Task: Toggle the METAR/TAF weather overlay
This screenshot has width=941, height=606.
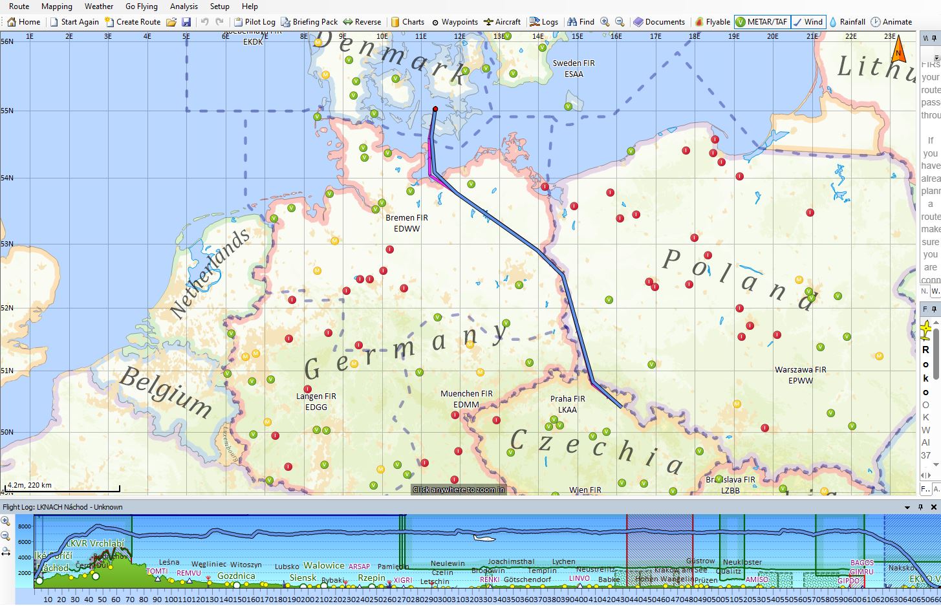Action: point(761,22)
